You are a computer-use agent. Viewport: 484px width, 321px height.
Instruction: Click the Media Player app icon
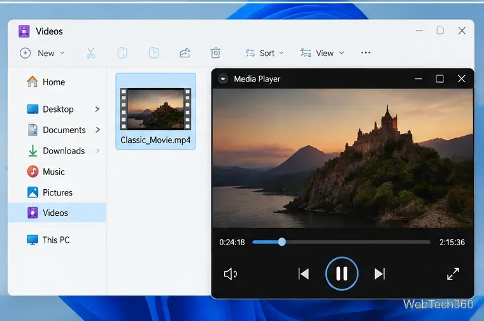223,79
